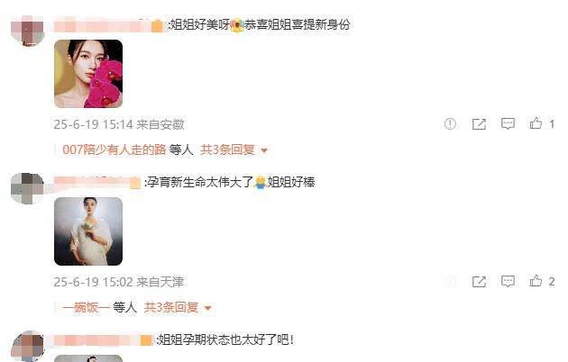Open user 007陪少有人走的路 profile link

[115, 149]
